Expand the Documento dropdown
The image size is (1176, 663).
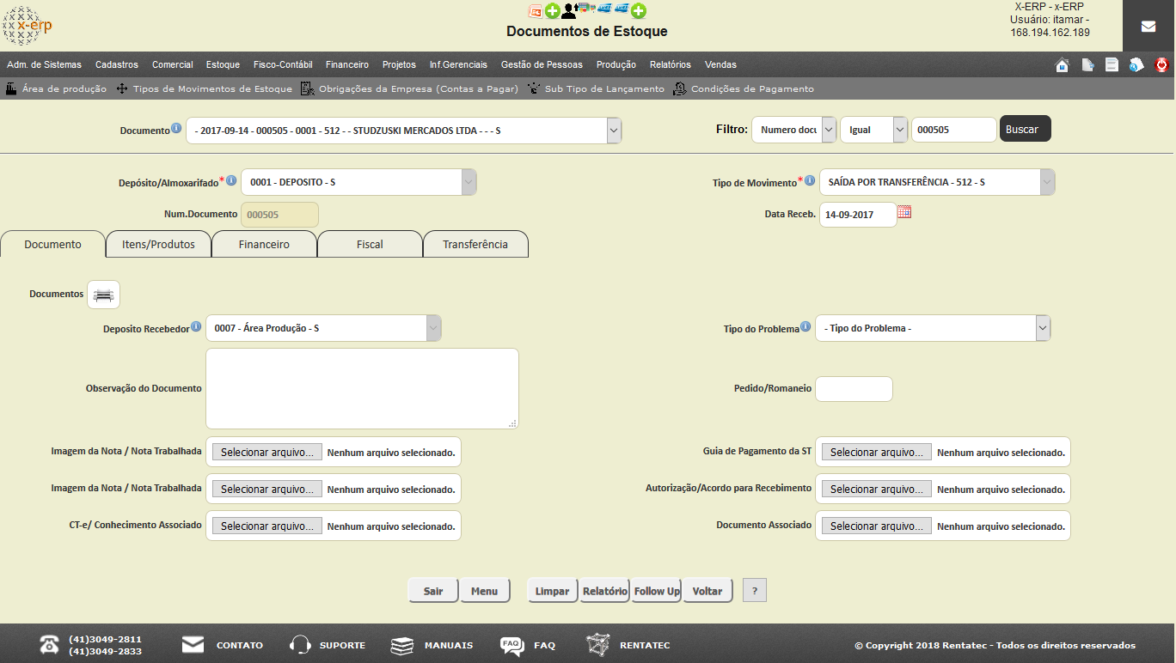pos(614,131)
